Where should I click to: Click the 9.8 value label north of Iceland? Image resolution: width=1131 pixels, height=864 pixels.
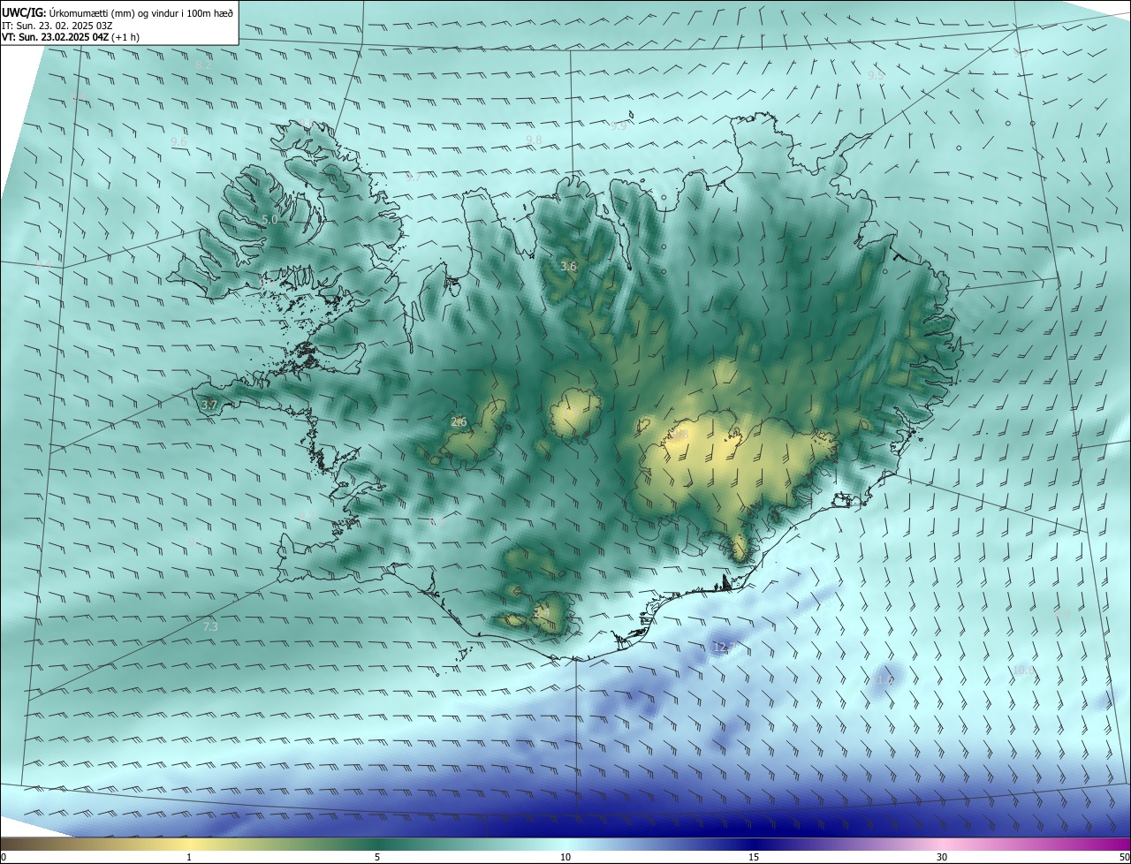(534, 140)
